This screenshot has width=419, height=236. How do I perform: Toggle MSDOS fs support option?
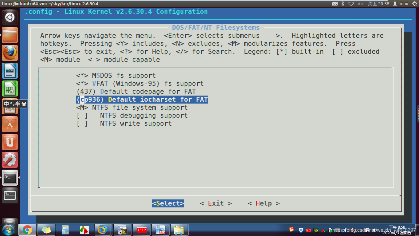(x=116, y=76)
